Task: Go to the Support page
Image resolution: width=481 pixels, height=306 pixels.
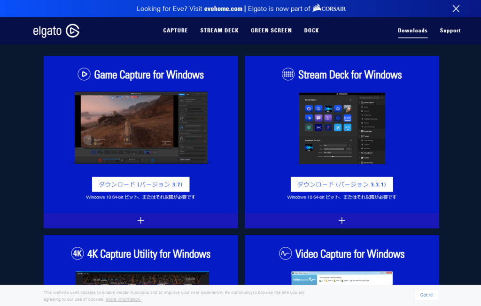Action: click(x=450, y=31)
